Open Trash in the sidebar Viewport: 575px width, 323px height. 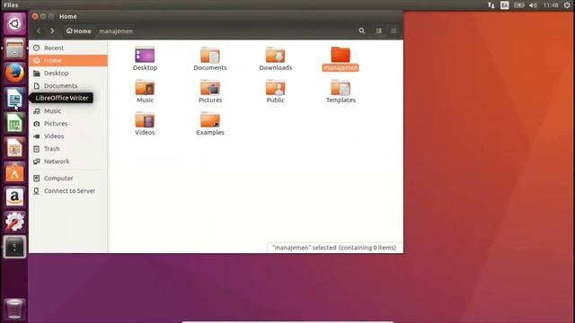tap(68, 149)
